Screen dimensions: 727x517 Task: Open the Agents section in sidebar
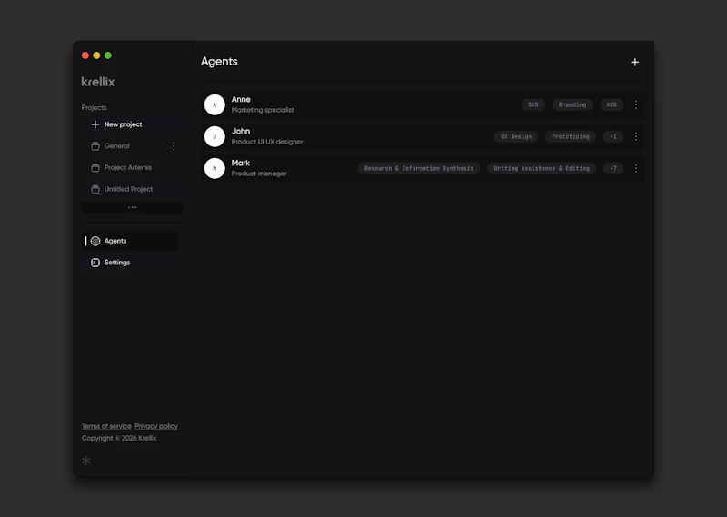(130, 241)
